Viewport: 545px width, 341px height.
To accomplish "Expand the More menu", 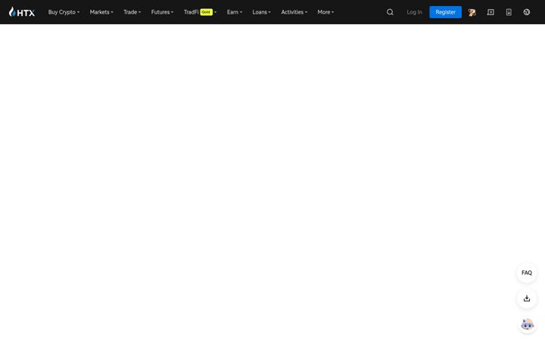I will [325, 12].
